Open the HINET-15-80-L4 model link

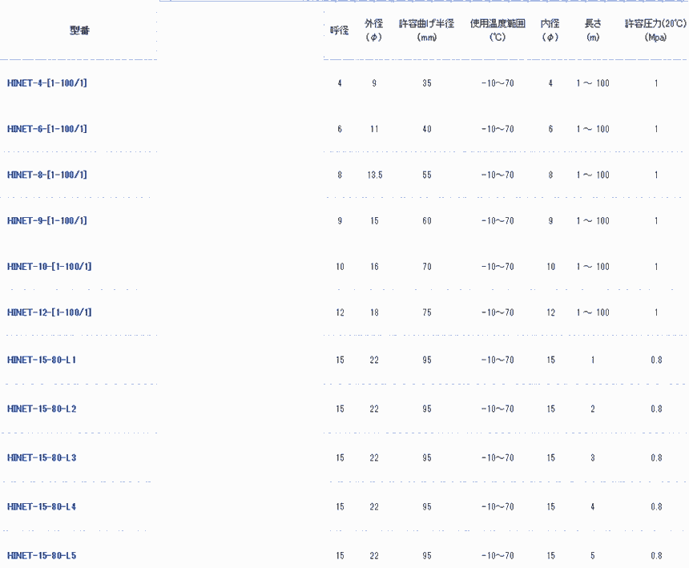point(42,507)
